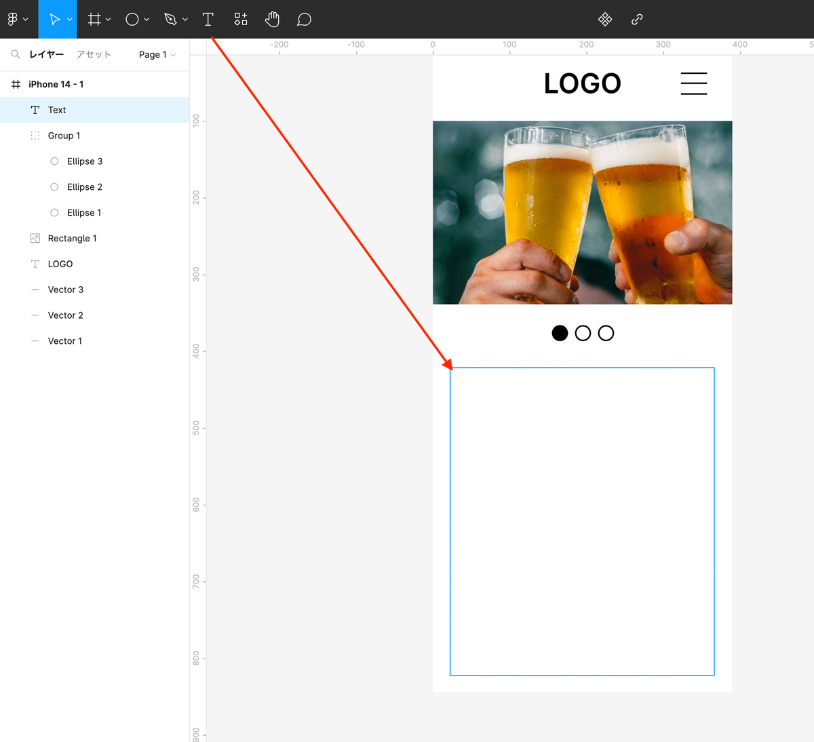Click the vector icon beside Vector 1
Screen dimensions: 814x742
pyautogui.click(x=35, y=341)
